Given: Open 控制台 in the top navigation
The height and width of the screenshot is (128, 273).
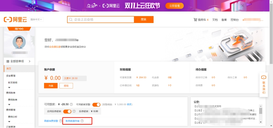Looking at the screenshot, I should click(235, 20).
